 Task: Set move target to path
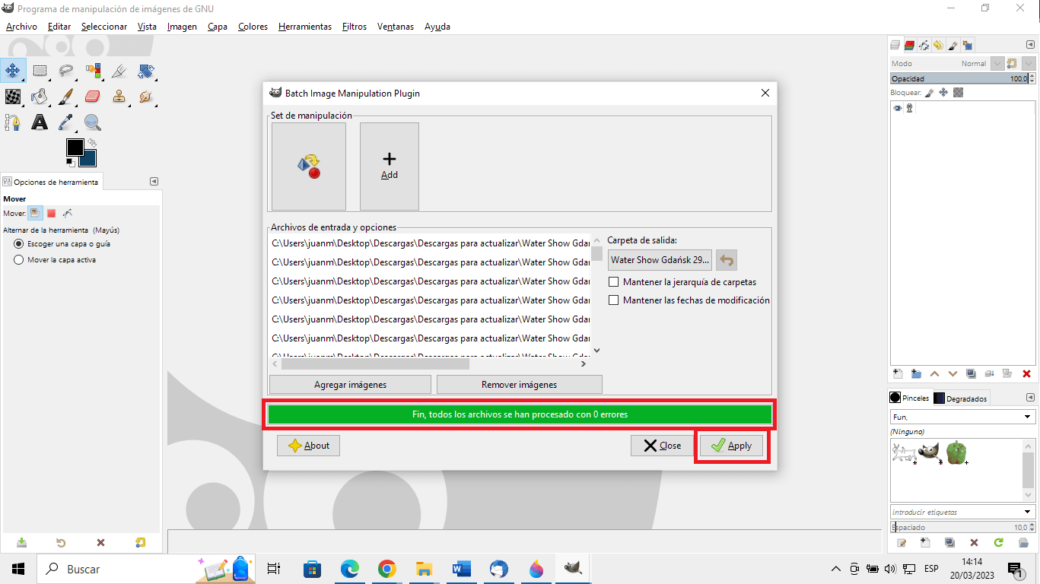pyautogui.click(x=68, y=214)
